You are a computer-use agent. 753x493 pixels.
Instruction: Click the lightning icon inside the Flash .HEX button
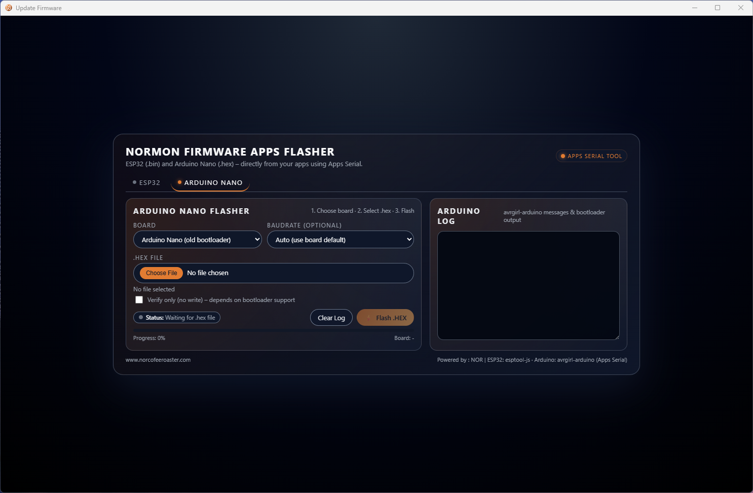(x=369, y=317)
